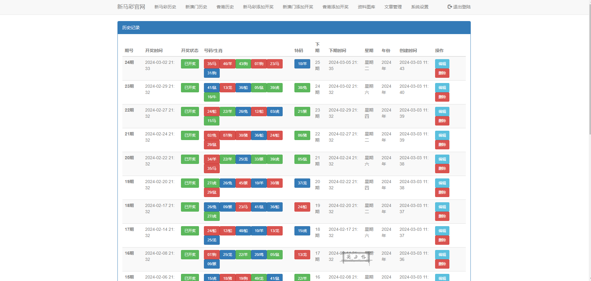Open the 香港历史 menu item
The height and width of the screenshot is (281, 591).
(225, 7)
